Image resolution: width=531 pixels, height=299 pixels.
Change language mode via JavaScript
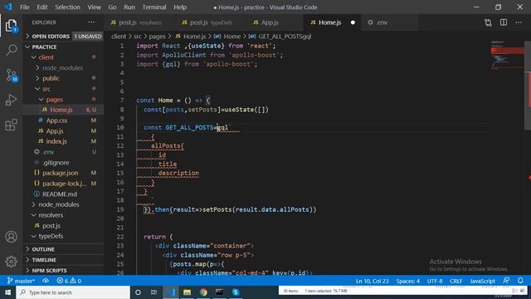(x=482, y=281)
